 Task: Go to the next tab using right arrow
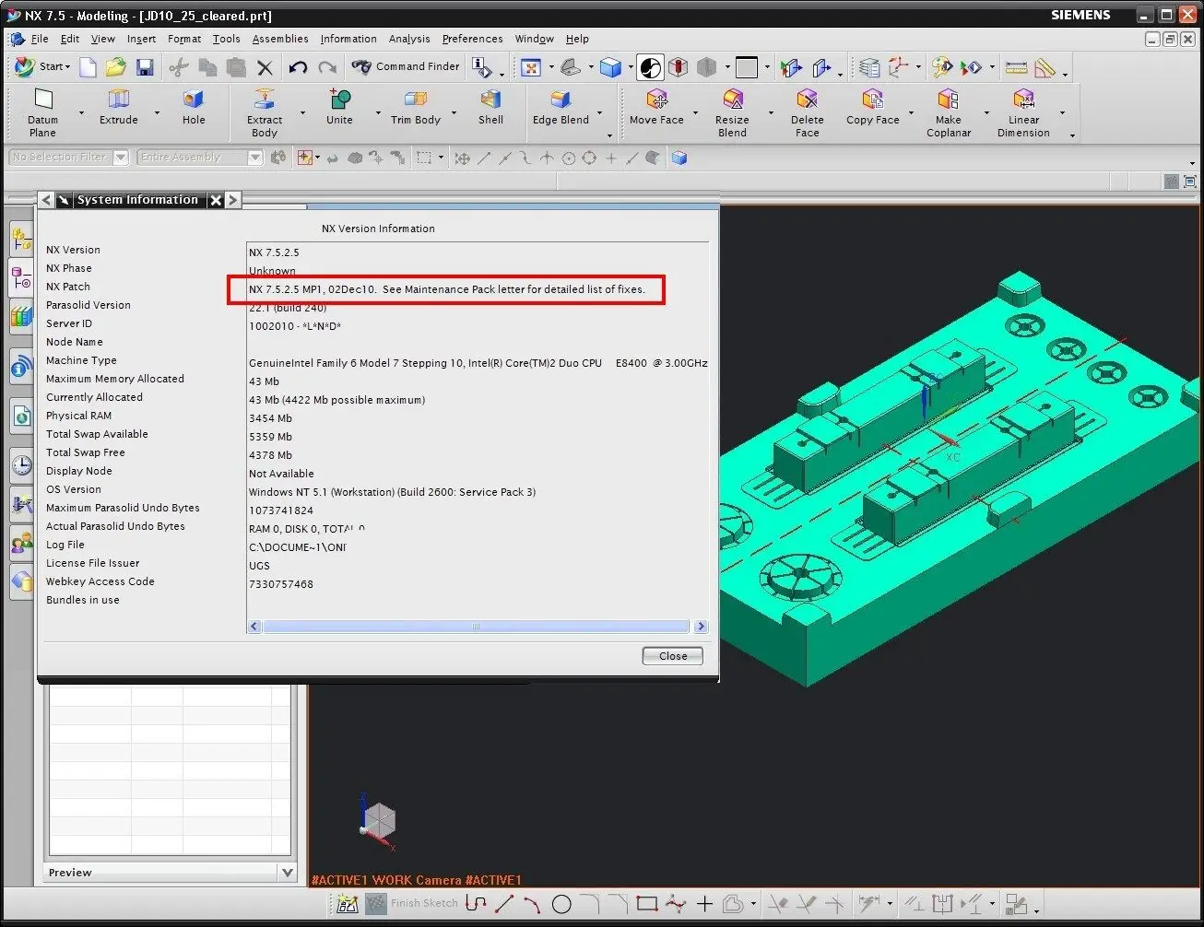[232, 200]
